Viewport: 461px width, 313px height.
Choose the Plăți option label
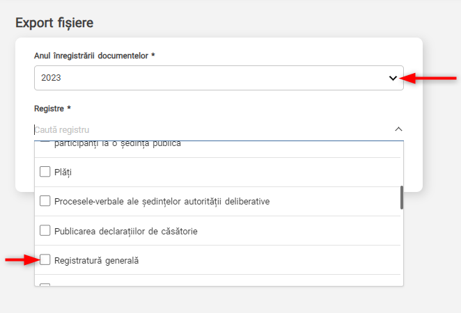63,172
